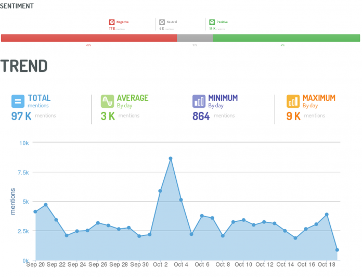Click the '97 K' total mentions value
The width and height of the screenshot is (362, 277).
point(21,116)
